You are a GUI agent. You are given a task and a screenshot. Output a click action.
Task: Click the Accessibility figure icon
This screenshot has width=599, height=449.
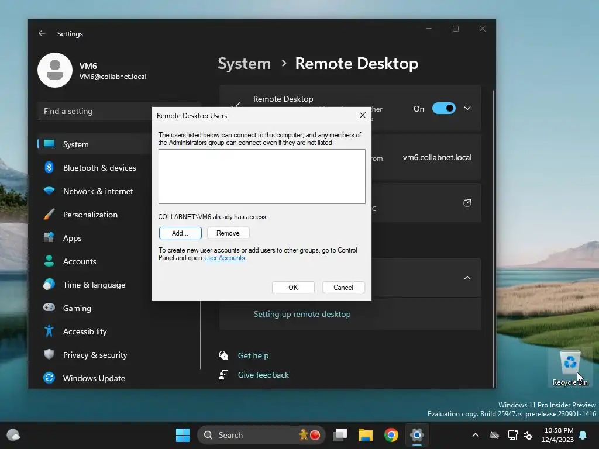[49, 331]
